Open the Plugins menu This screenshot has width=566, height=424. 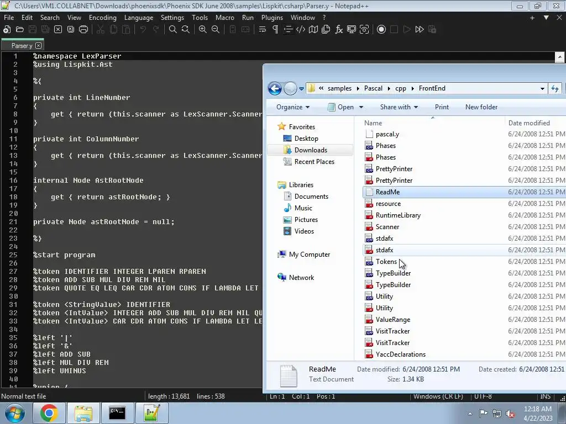(x=272, y=17)
